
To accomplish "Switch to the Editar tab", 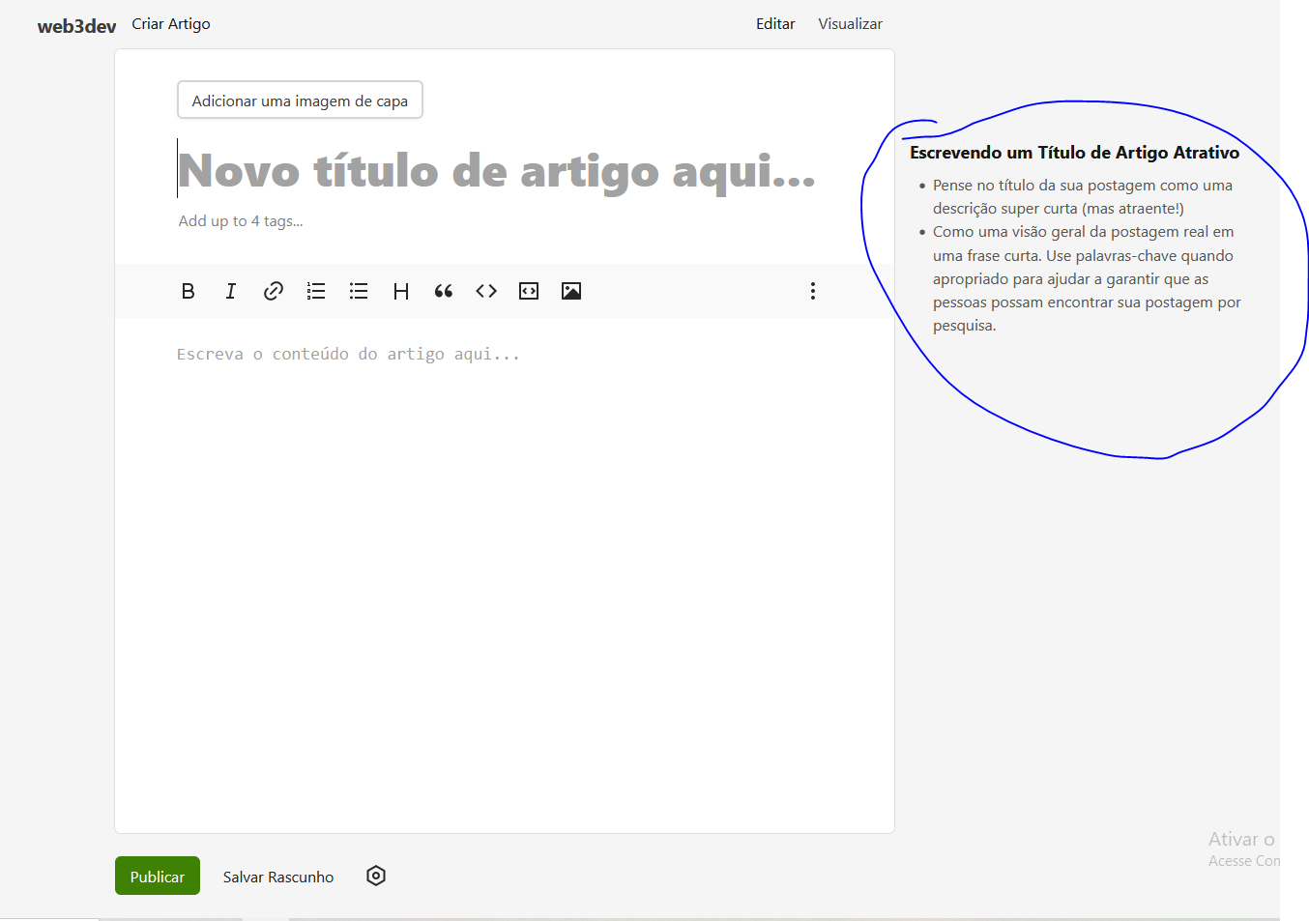I will pos(775,23).
